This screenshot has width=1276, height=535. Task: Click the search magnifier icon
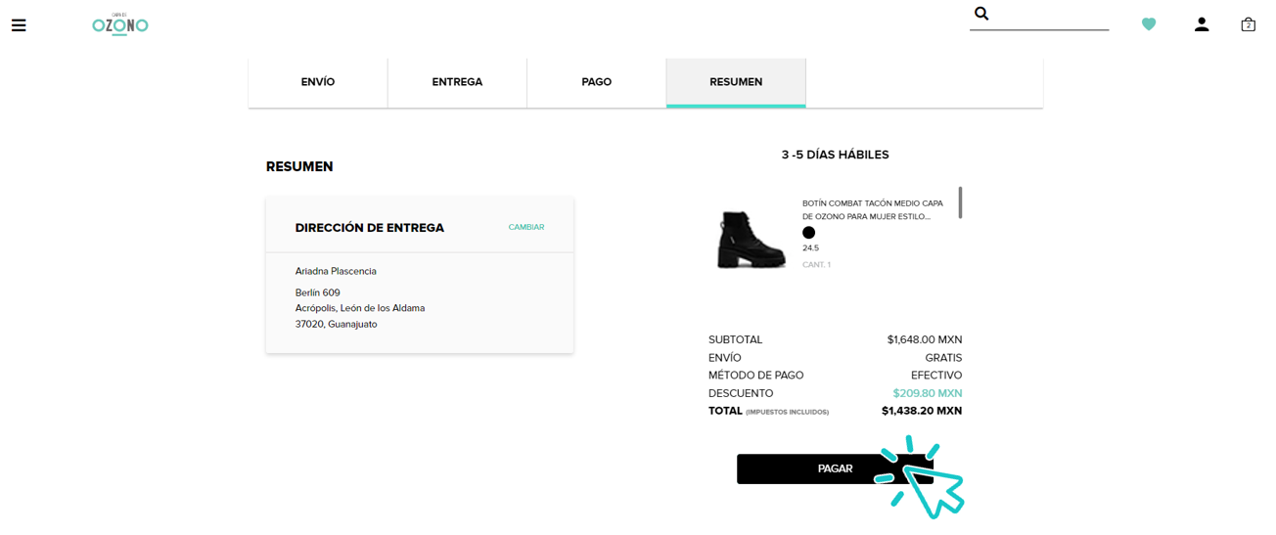point(981,14)
